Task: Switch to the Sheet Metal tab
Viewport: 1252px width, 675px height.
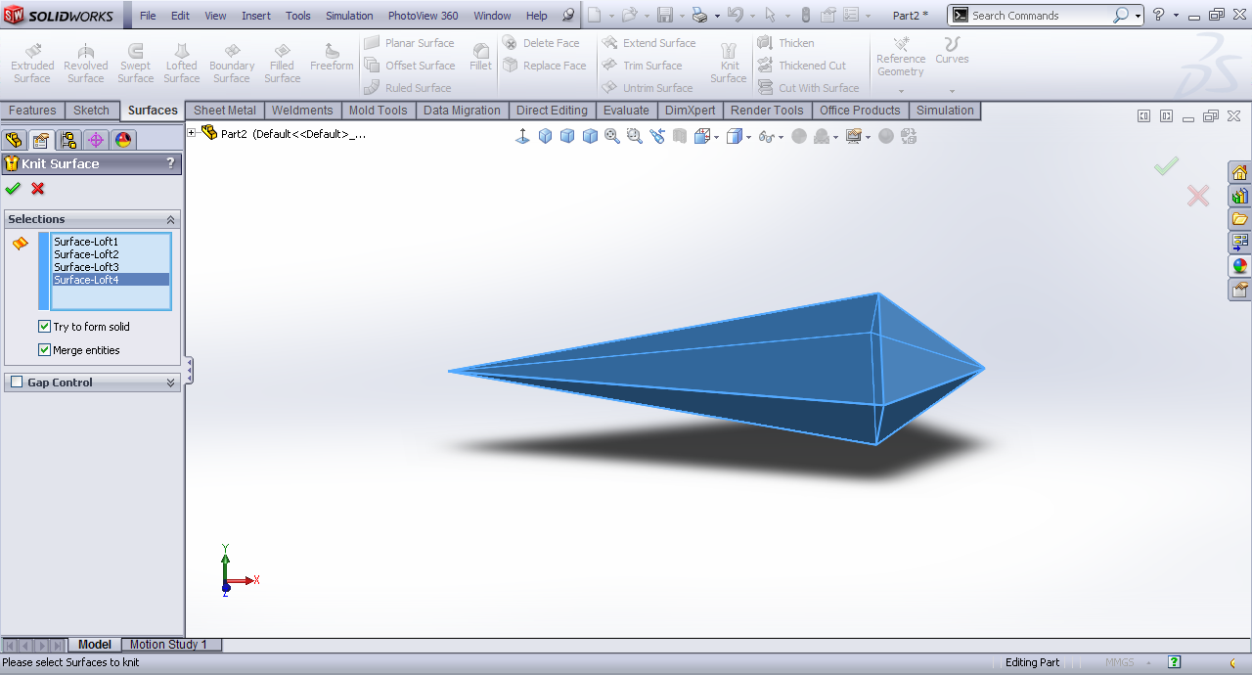Action: tap(225, 111)
